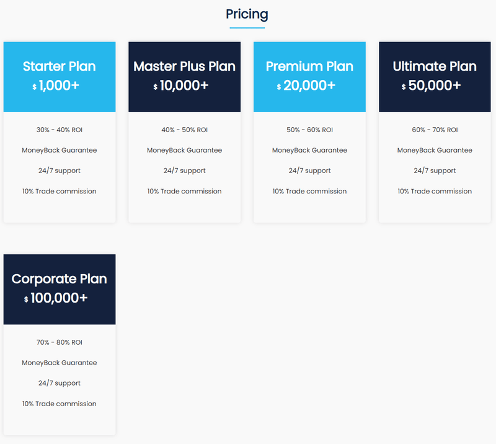Click the $1,000+ price in Starter Plan
The image size is (496, 444).
coord(56,86)
